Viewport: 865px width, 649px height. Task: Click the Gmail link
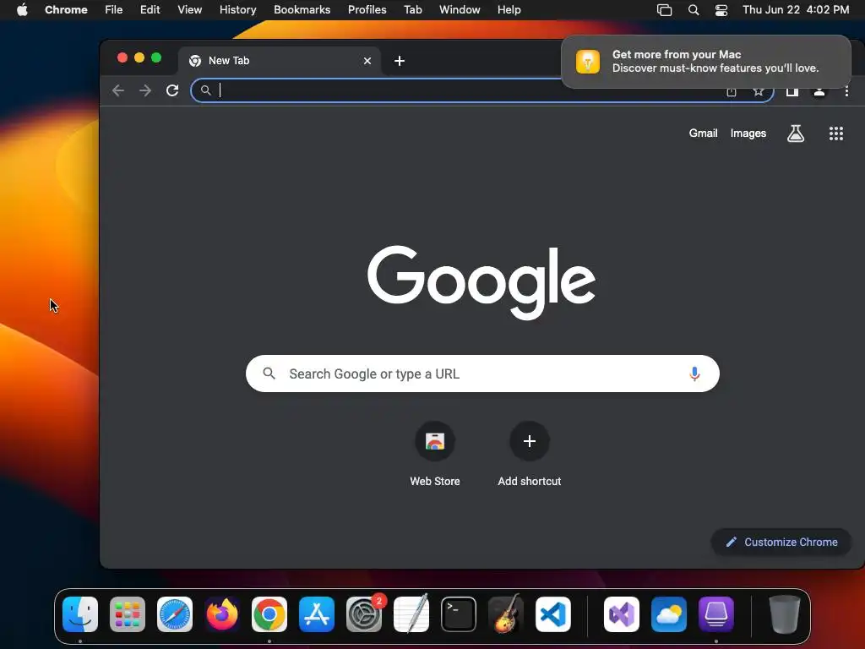(703, 133)
